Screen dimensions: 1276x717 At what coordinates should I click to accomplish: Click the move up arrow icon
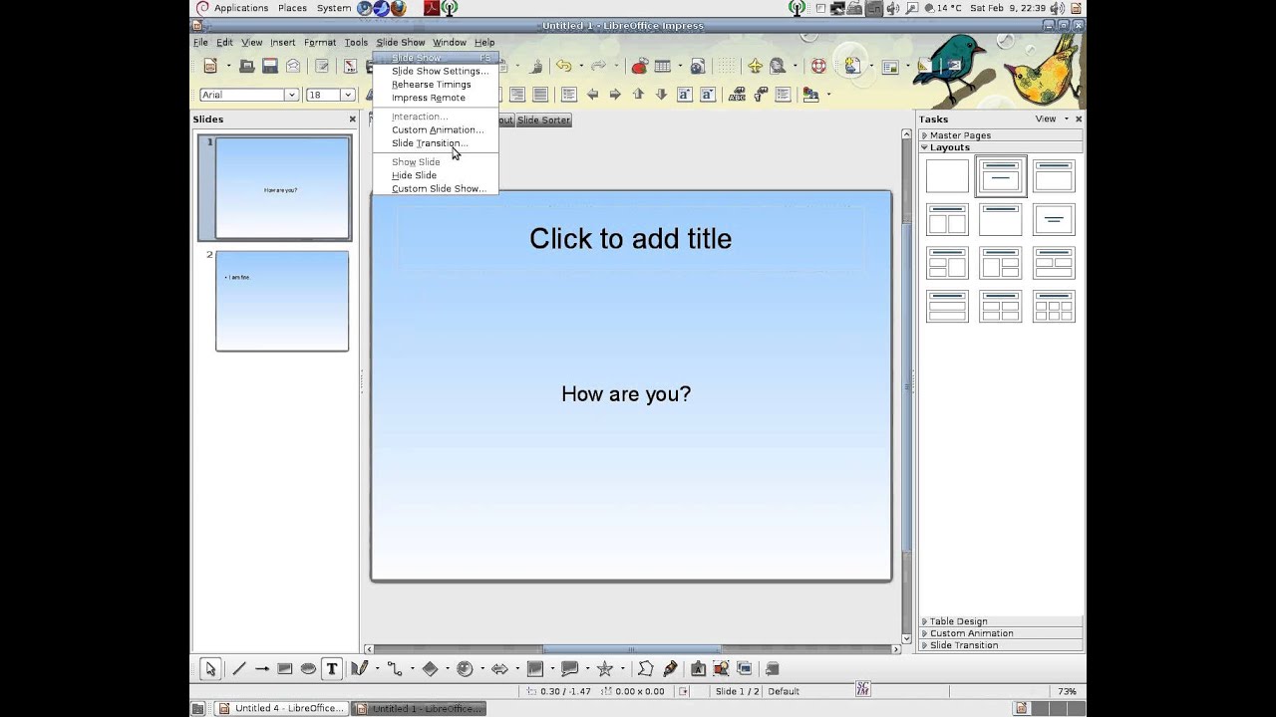point(638,95)
